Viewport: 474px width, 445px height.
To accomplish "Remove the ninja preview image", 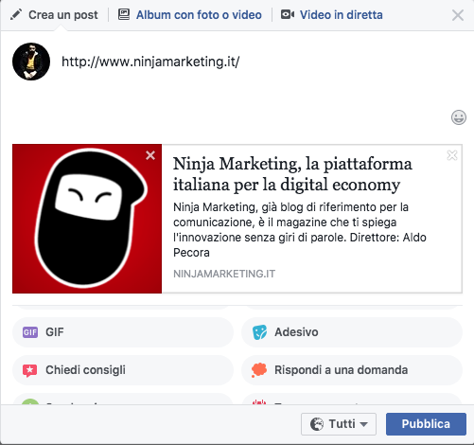I will pyautogui.click(x=150, y=155).
